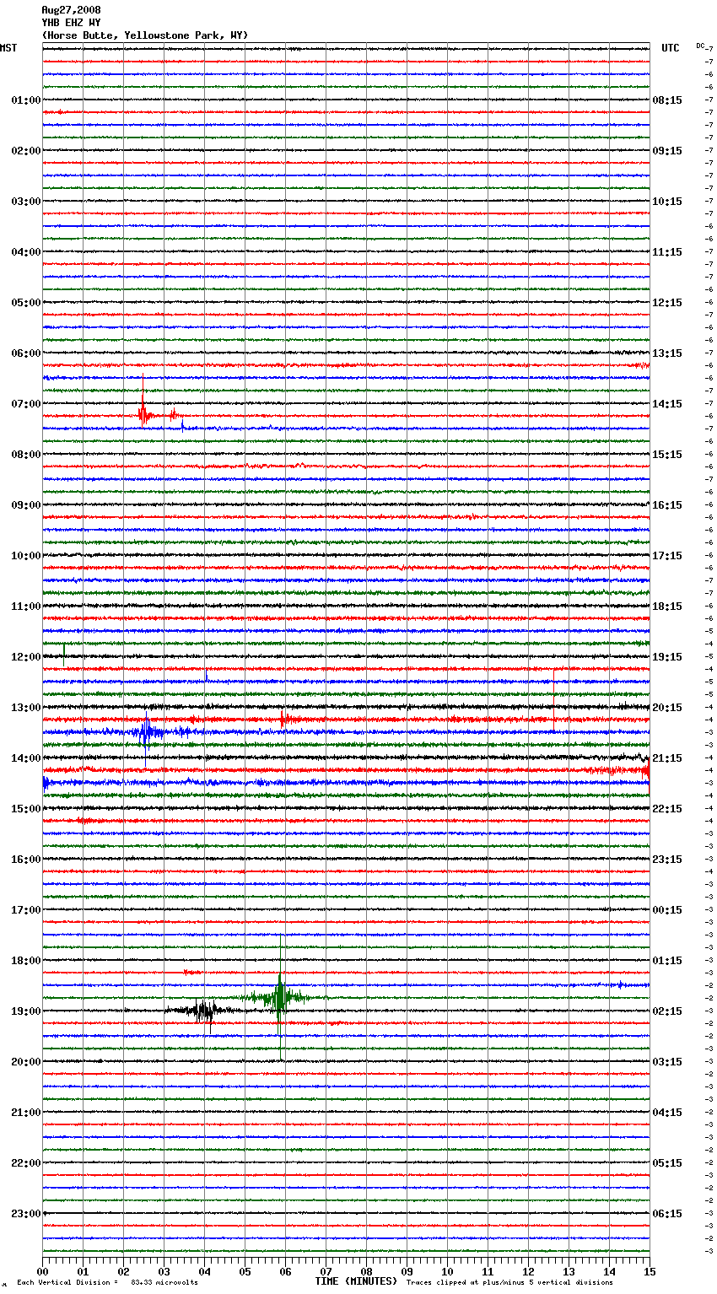Select the 13:00 MST hour label
Screen dimensions: 717x1294
[x=26, y=708]
